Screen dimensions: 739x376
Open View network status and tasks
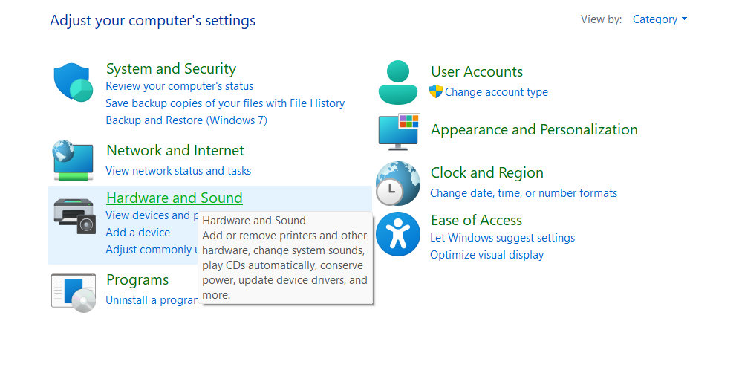(178, 171)
